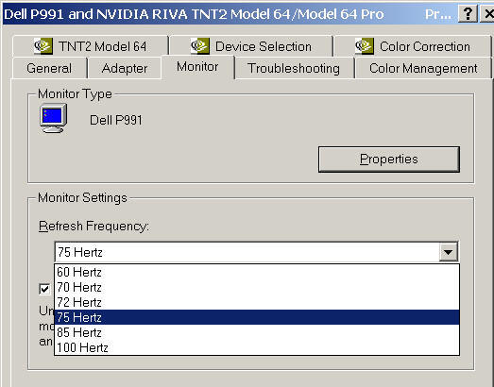
Task: Click the NVIDIA icon on the TNT2 Model 64 tab
Action: (x=43, y=46)
